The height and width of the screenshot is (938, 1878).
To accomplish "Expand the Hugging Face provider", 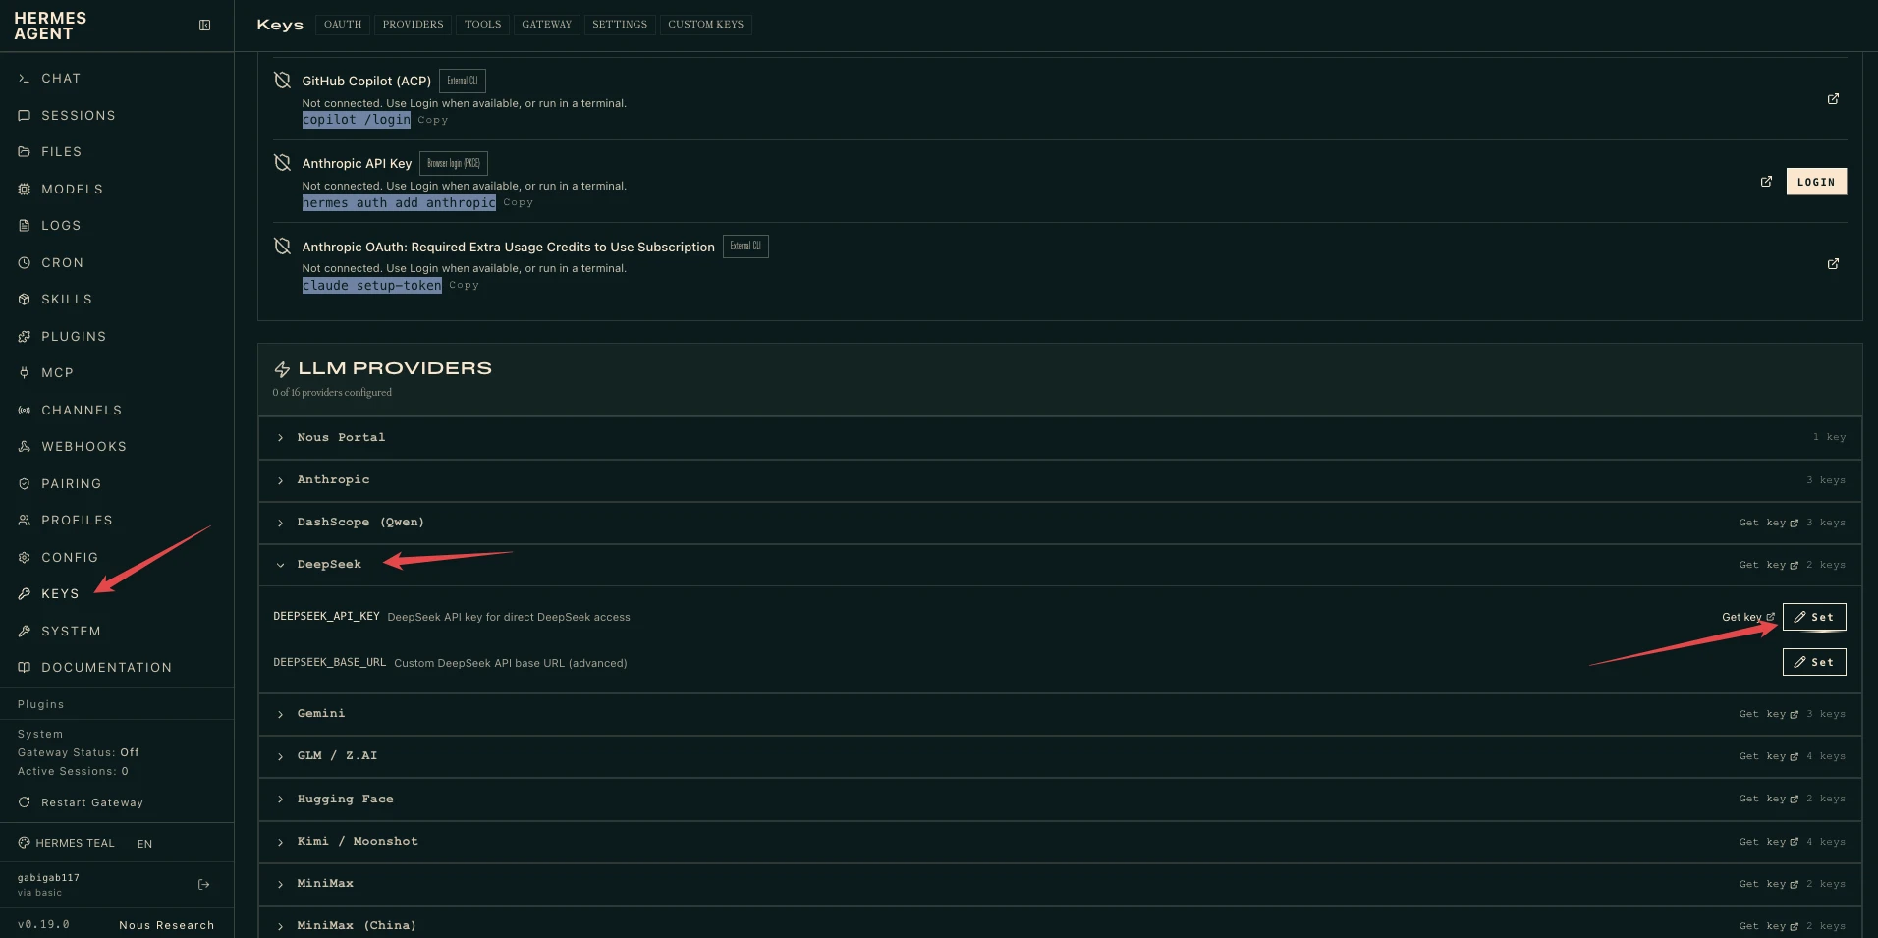I will [x=1060, y=800].
